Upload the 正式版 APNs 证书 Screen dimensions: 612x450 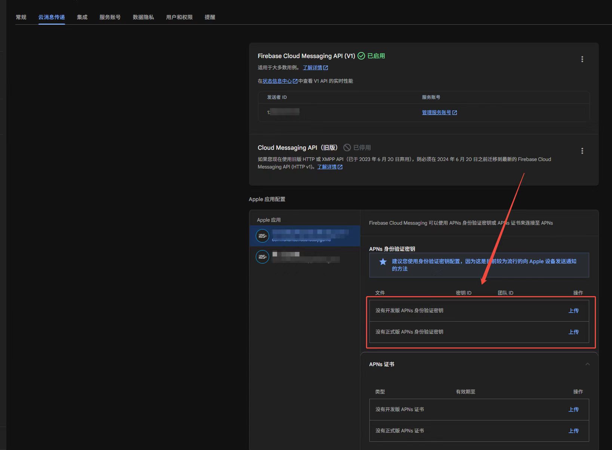pyautogui.click(x=573, y=431)
